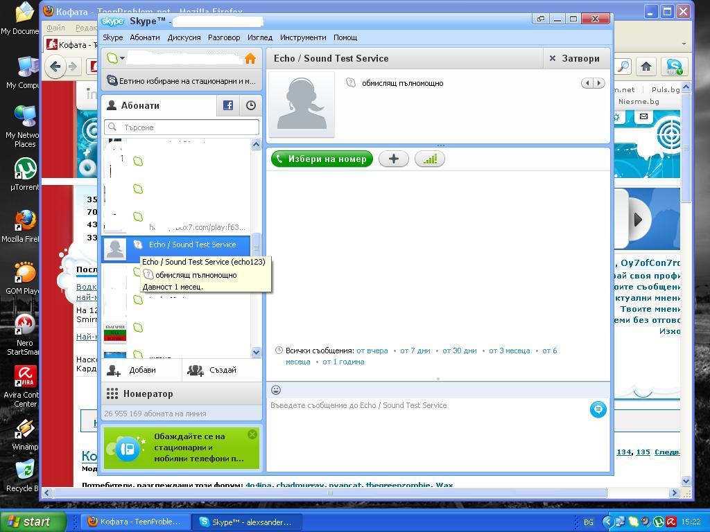Click the Firefox search magnifier icon
710x532 pixels.
(x=623, y=66)
